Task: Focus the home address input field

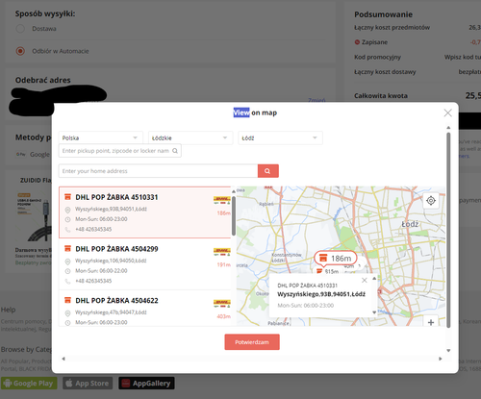Action: pyautogui.click(x=158, y=171)
